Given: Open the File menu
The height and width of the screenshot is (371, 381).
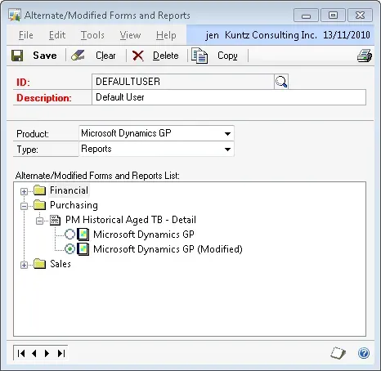Looking at the screenshot, I should [26, 35].
